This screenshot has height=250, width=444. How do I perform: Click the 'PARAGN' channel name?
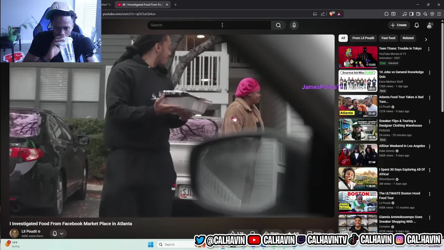385,131
